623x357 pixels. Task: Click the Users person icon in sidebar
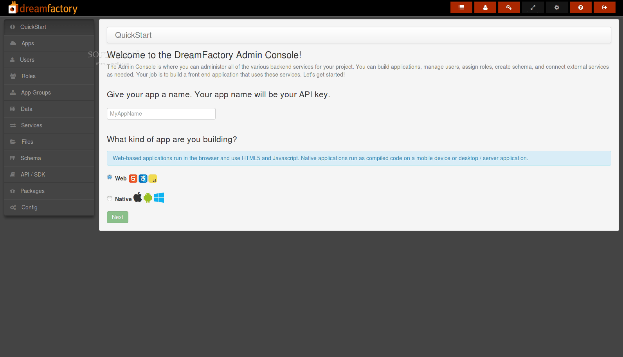tap(13, 60)
